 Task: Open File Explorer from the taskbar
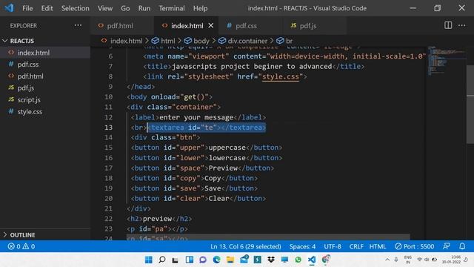pos(230,260)
